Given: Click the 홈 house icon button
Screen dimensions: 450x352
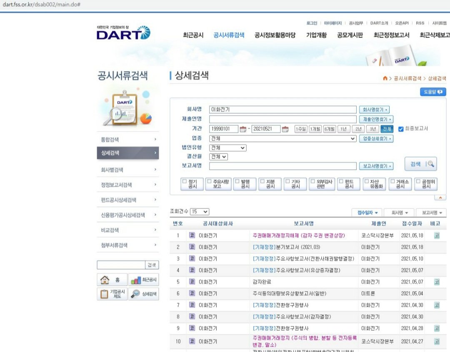Looking at the screenshot, I should point(112,280).
